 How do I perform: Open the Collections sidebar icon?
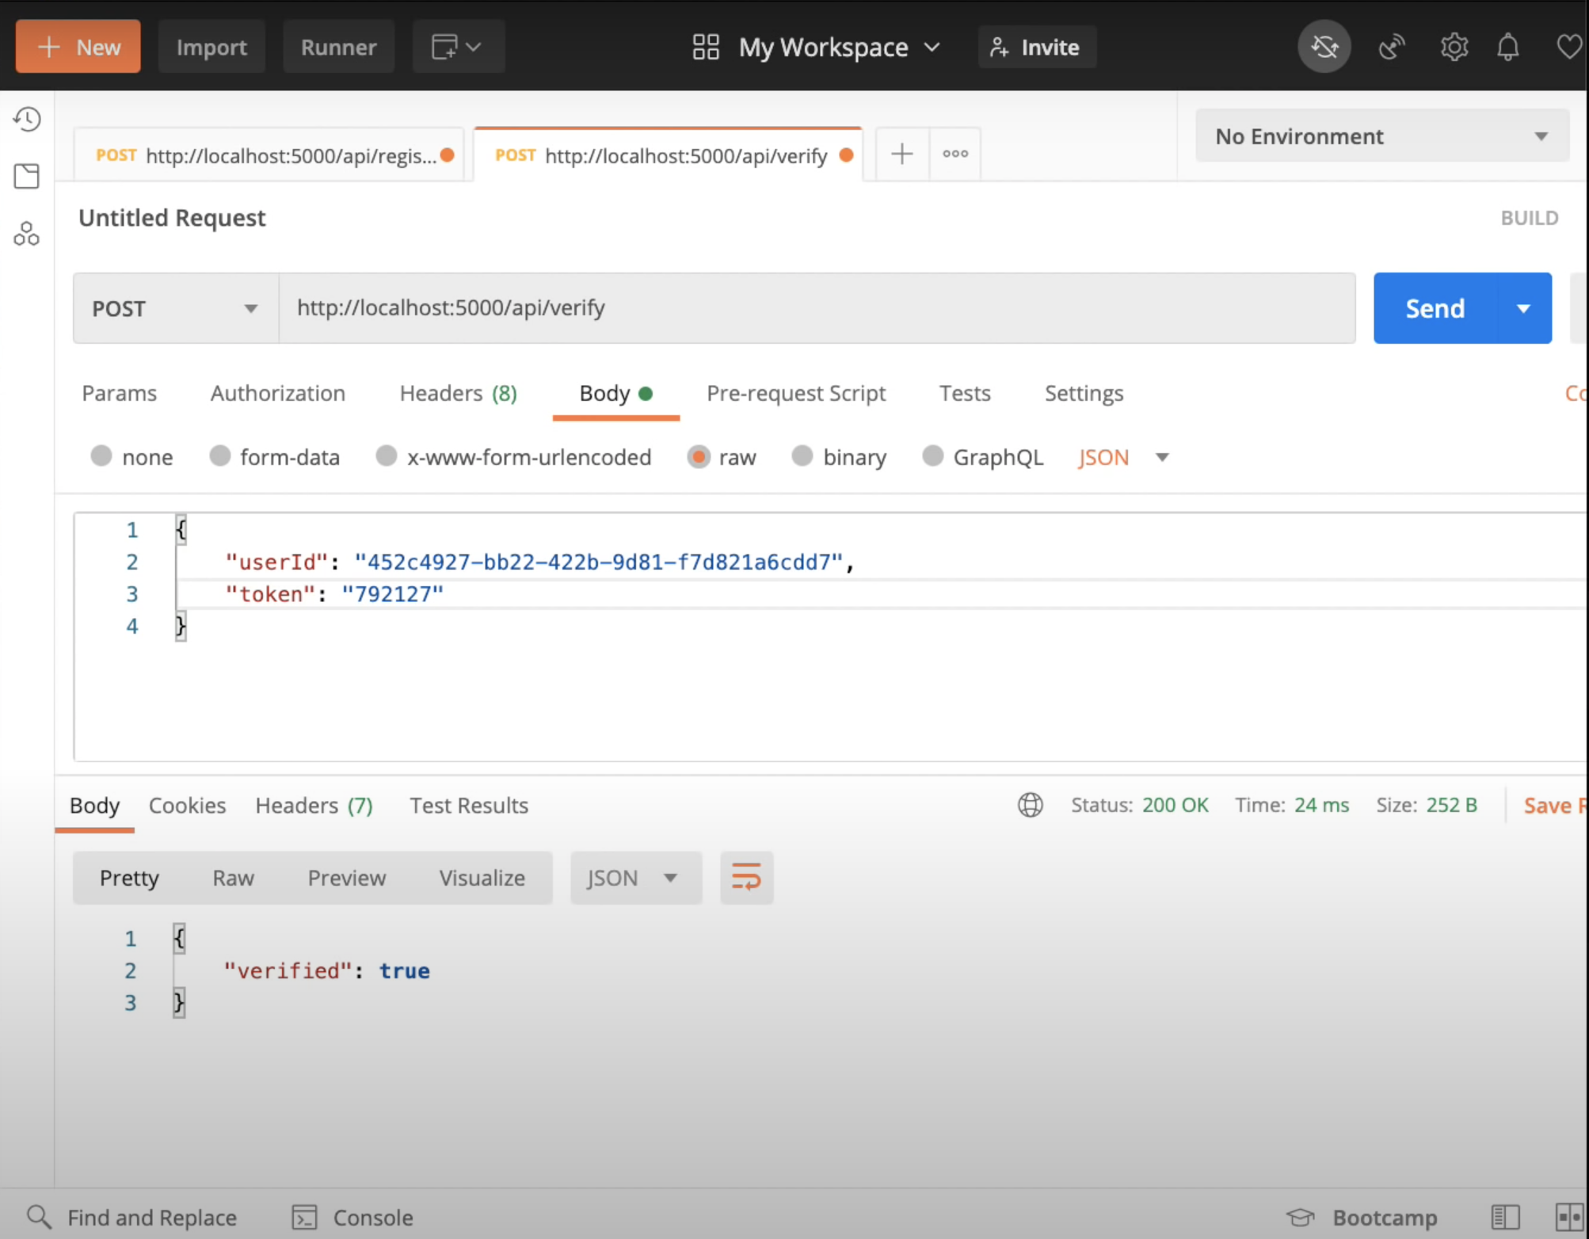(x=27, y=176)
